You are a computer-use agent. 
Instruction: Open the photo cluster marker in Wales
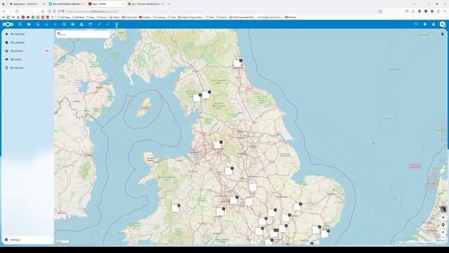(175, 208)
